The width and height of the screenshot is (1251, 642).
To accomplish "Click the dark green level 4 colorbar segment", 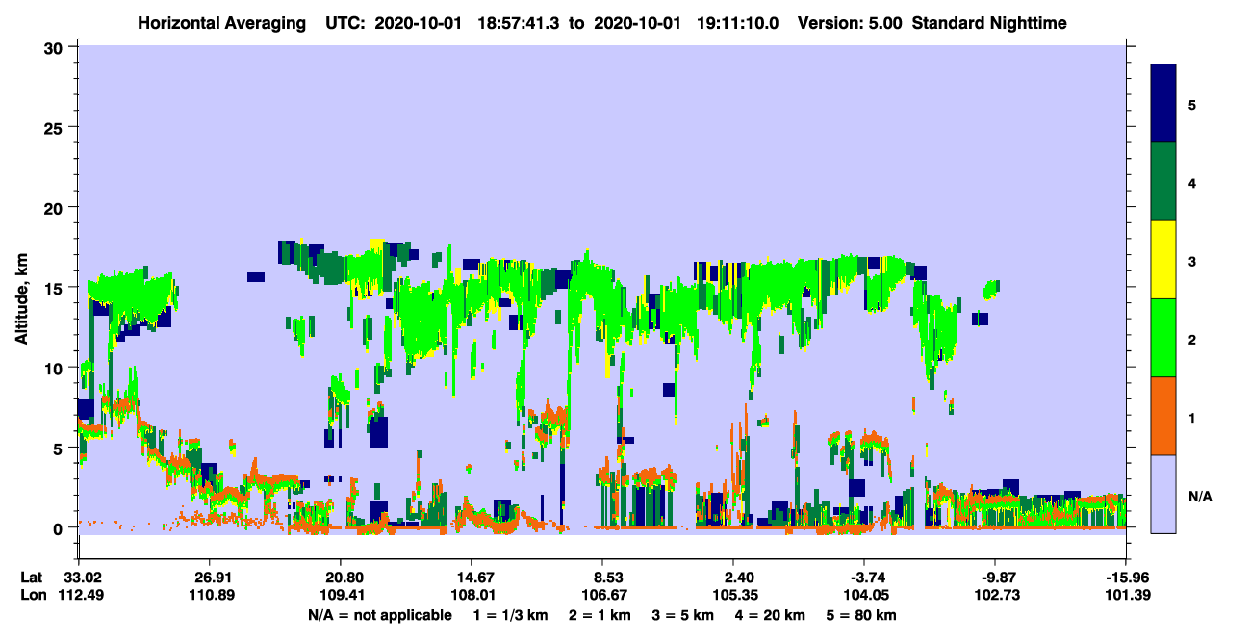I will [x=1163, y=182].
